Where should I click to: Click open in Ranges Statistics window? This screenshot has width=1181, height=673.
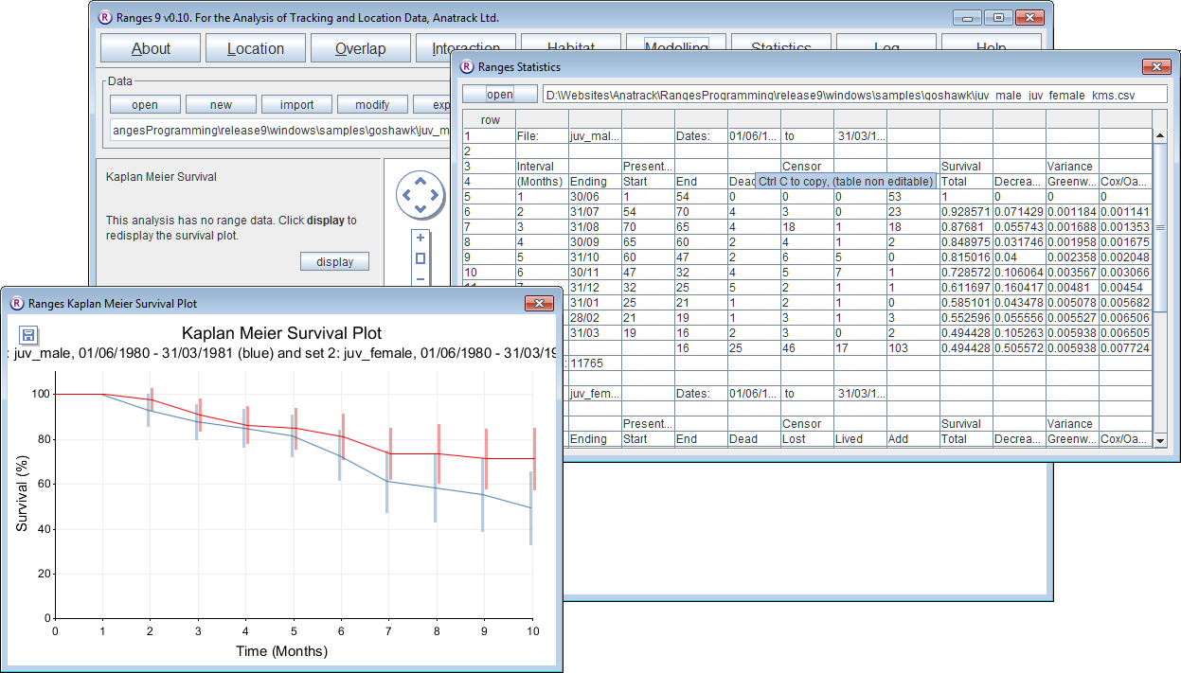pos(499,95)
